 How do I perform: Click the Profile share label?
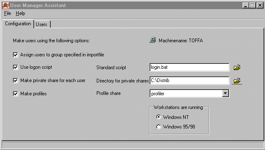click(108, 93)
